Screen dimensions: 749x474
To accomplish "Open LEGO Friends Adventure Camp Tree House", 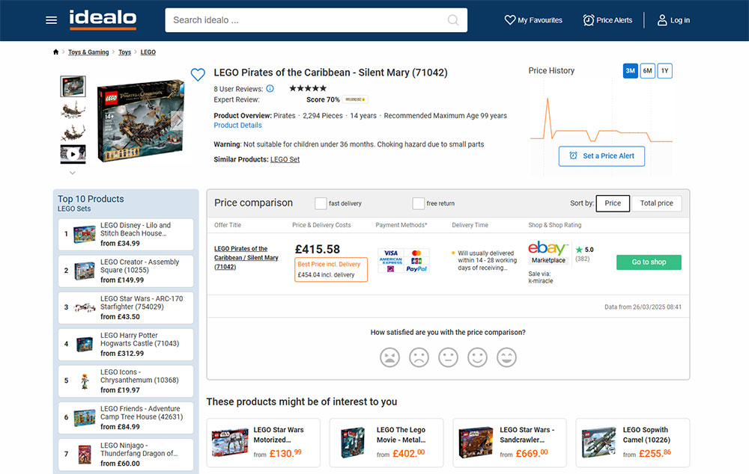I will (x=126, y=418).
